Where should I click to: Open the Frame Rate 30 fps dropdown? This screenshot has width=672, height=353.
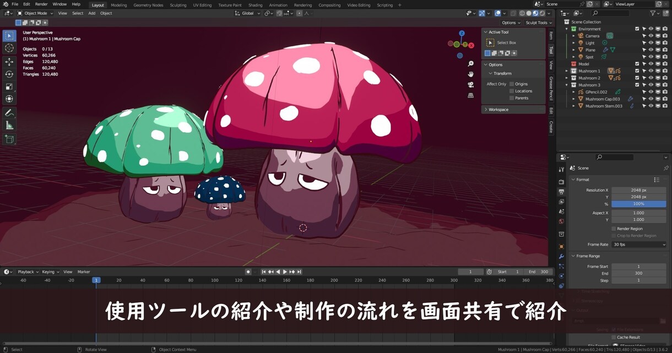point(639,245)
